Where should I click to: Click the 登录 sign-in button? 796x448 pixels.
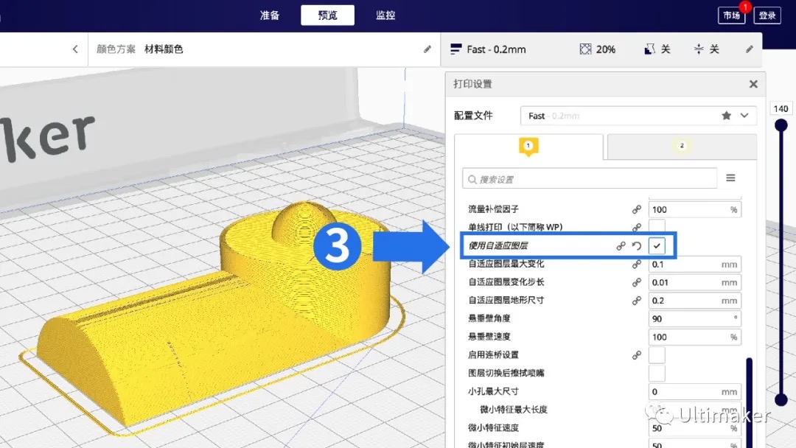pos(767,15)
